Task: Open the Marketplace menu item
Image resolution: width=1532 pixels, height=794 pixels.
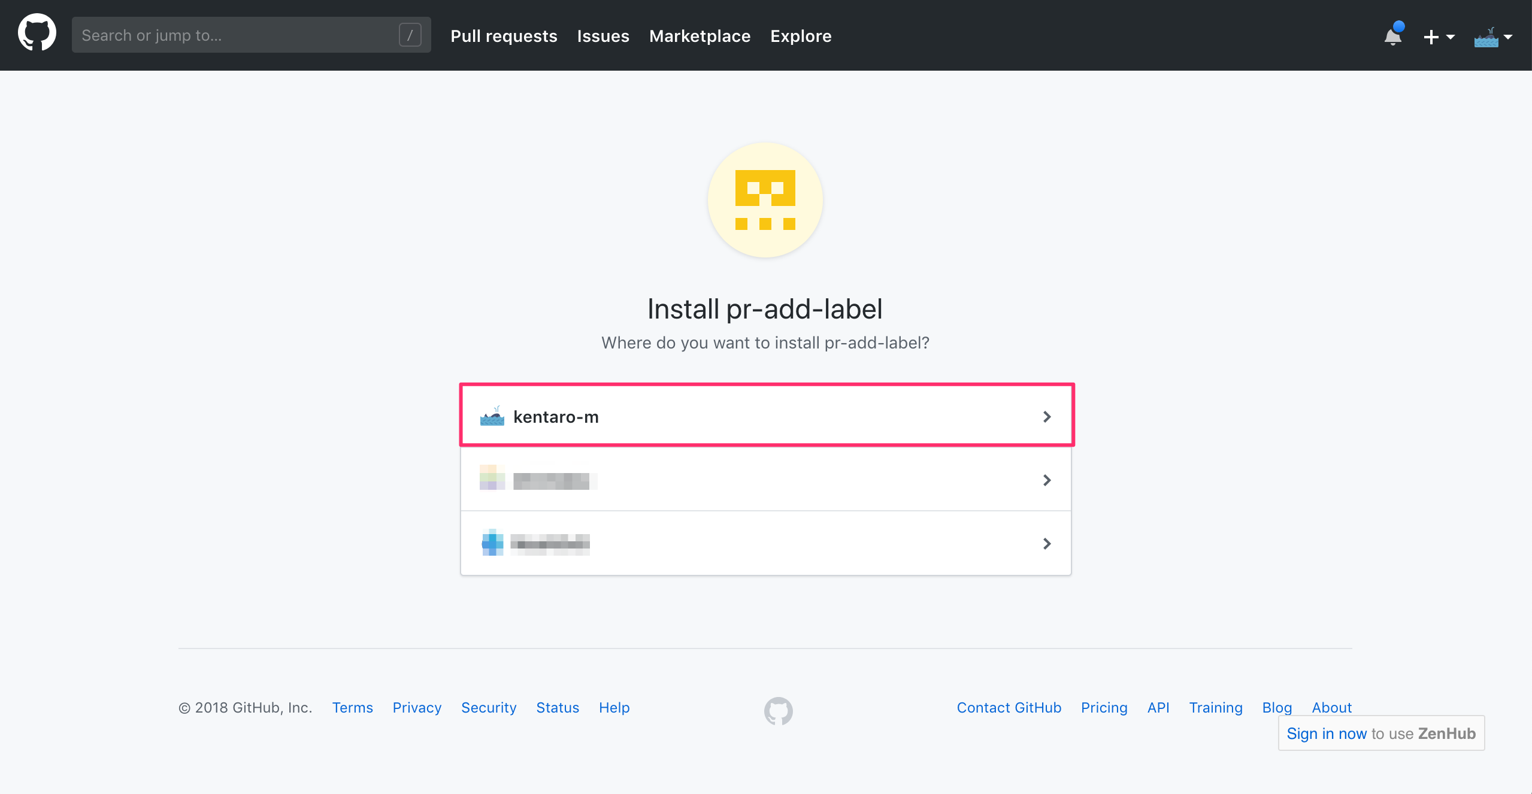Action: [x=700, y=36]
